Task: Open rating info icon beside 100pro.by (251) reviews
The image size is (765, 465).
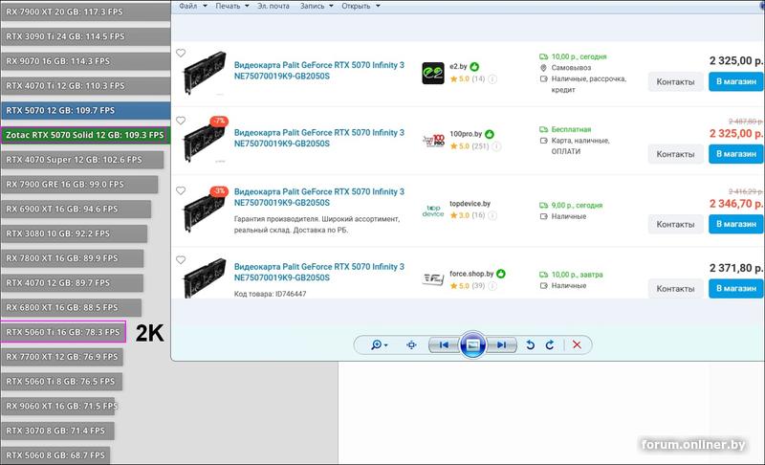Action: coord(496,146)
